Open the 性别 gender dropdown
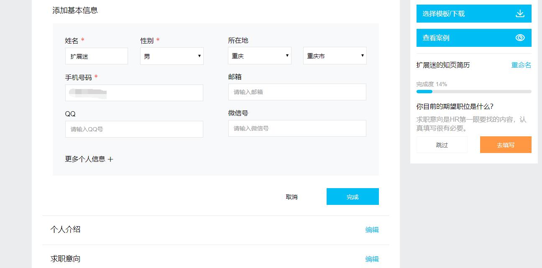The height and width of the screenshot is (268, 542). click(171, 56)
